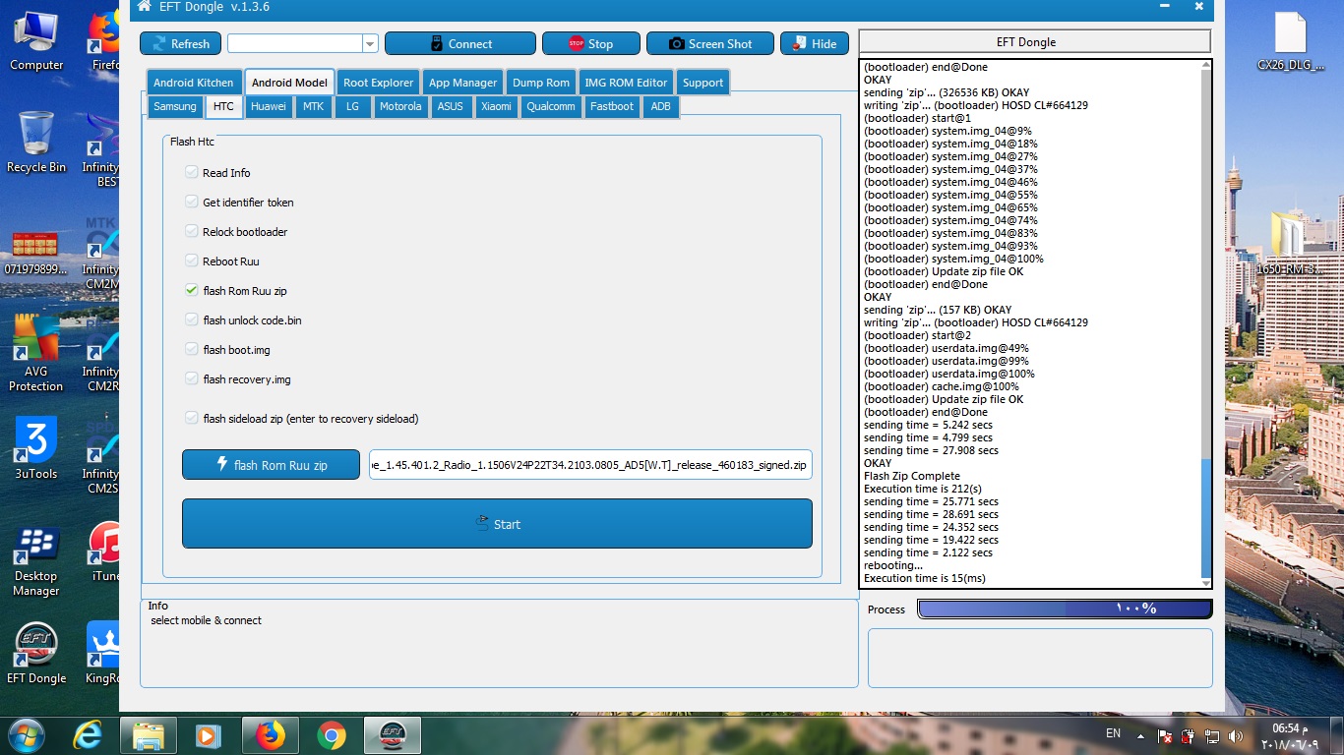Click the Connect button
The width and height of the screenshot is (1344, 755).
click(460, 43)
